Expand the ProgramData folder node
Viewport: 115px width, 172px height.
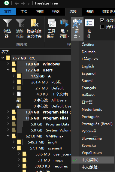[x=8, y=124]
